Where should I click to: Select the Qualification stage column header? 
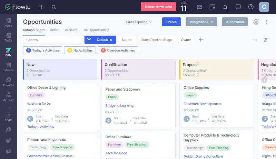coord(138,69)
